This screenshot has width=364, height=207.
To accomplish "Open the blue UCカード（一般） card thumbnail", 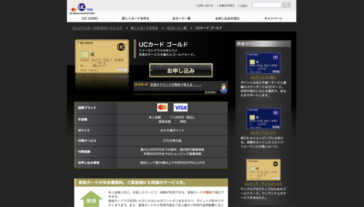I will tap(263, 63).
